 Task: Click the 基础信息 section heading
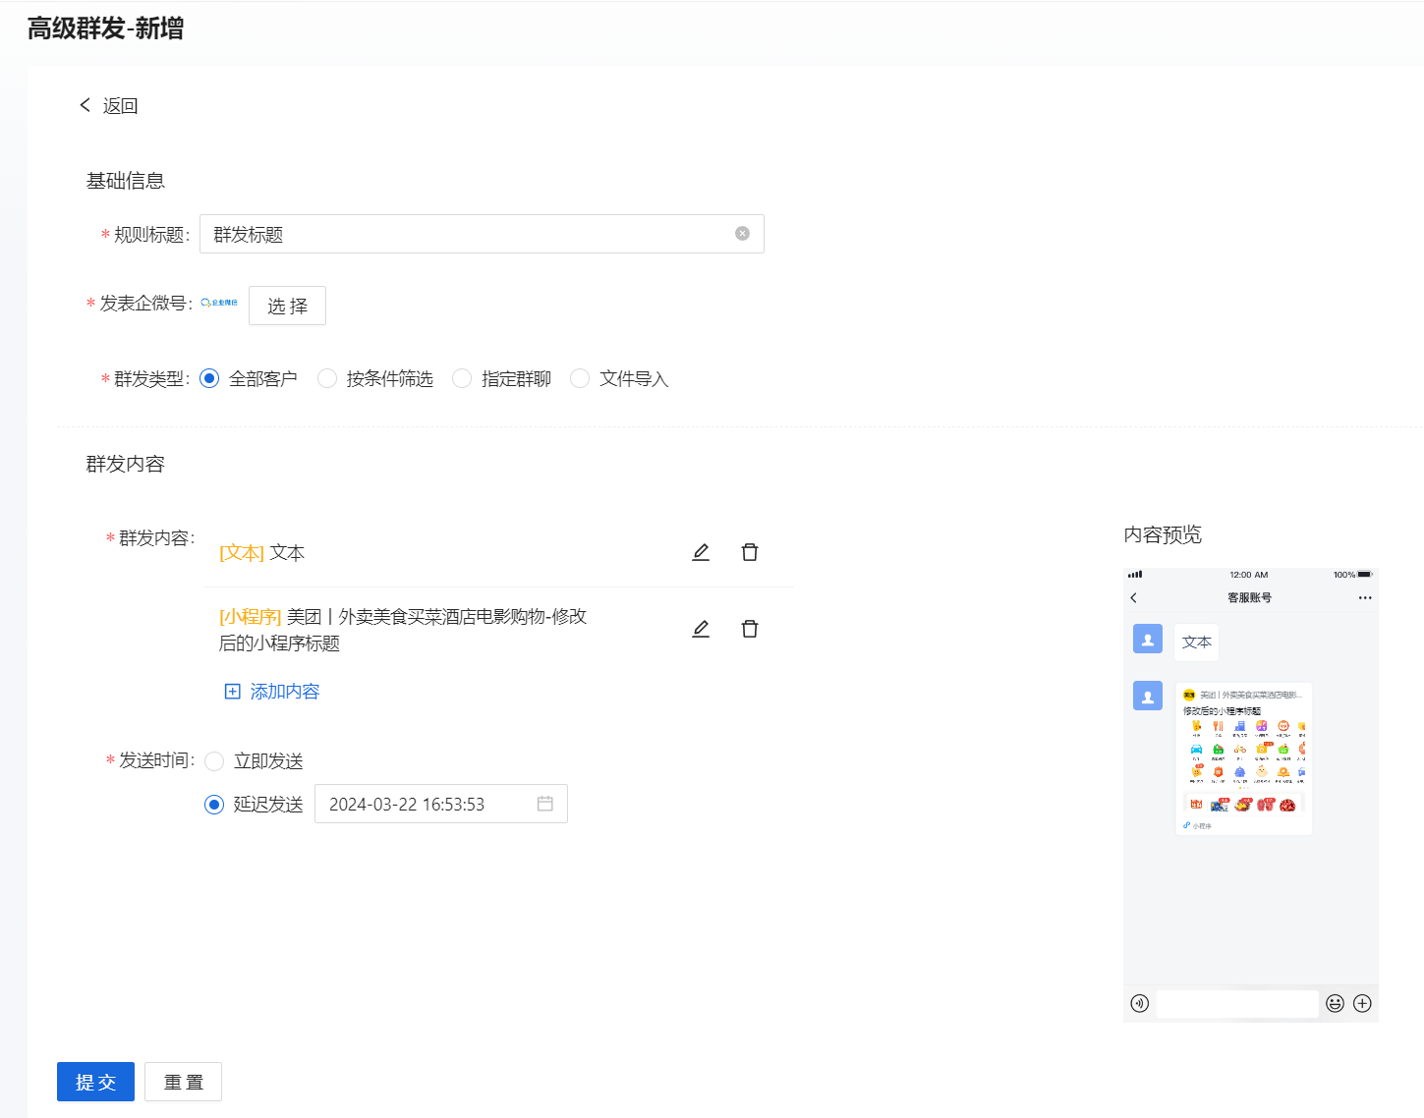click(x=126, y=181)
